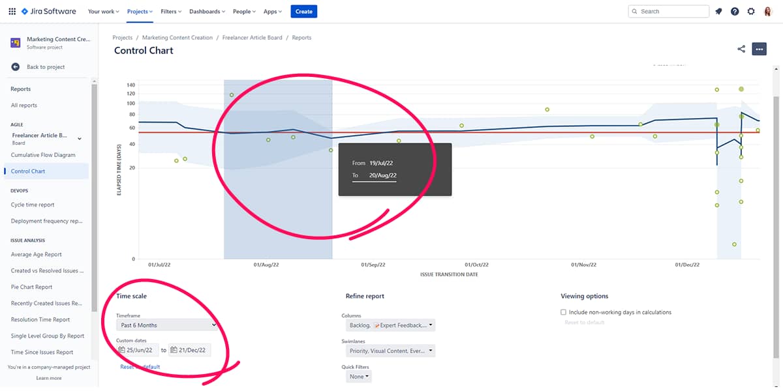Toggle Include non-working days checkbox
Image resolution: width=783 pixels, height=391 pixels.
tap(563, 312)
